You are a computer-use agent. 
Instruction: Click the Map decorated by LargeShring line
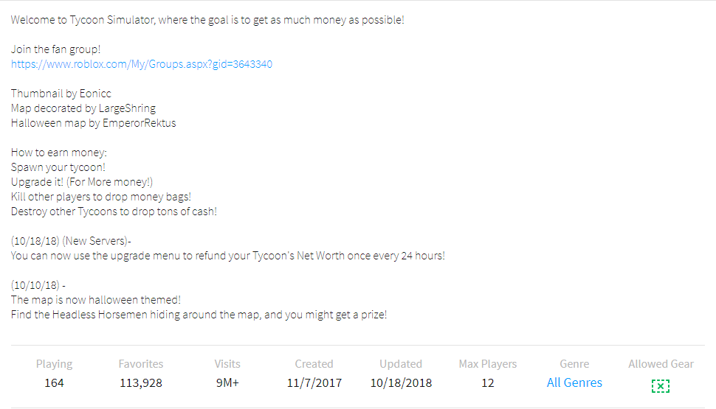[x=83, y=108]
